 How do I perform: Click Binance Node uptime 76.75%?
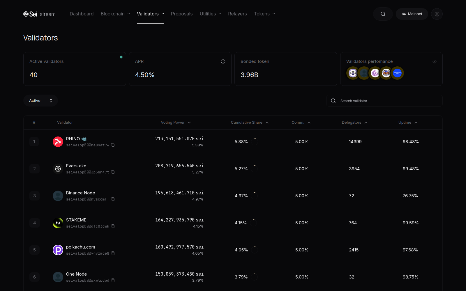point(410,196)
